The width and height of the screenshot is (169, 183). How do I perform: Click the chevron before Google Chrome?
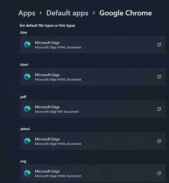[94, 13]
